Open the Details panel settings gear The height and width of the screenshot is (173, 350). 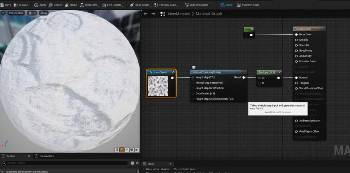137,163
